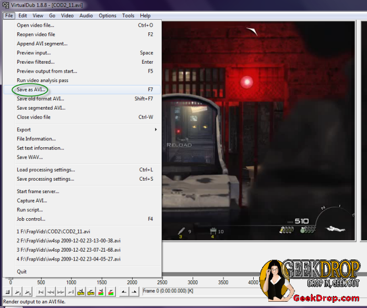Set the selection end mark-out
This screenshot has width=367, height=308.
click(133, 291)
